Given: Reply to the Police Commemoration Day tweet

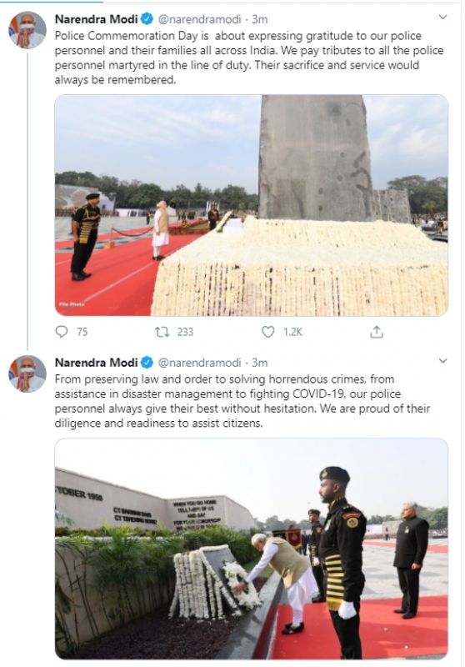Looking at the screenshot, I should 62,332.
